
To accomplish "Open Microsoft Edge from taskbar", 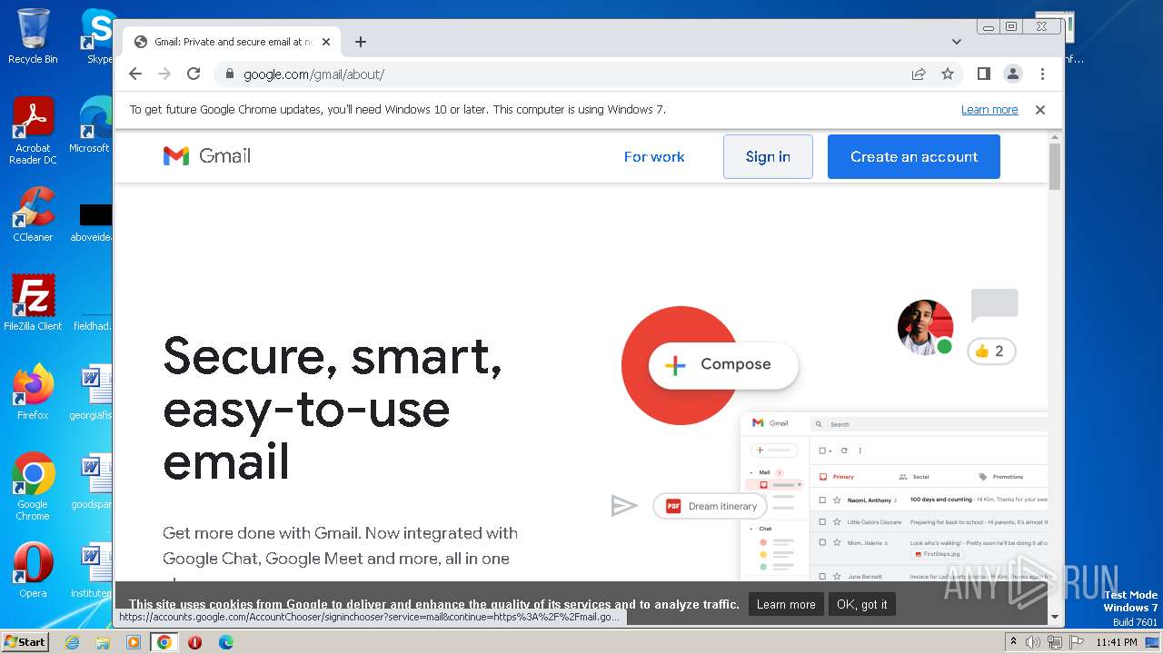I will point(225,642).
